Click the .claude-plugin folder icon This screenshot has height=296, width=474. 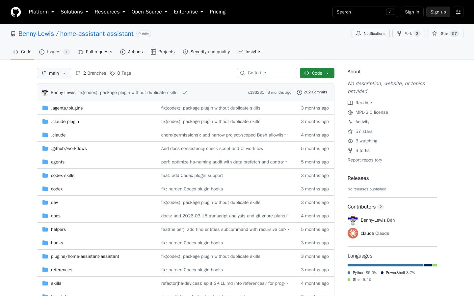[45, 121]
